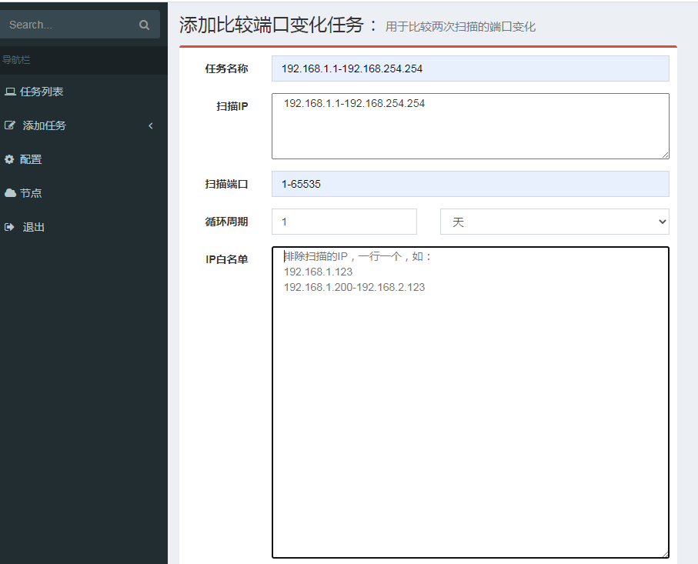
Task: Click the search magnifier icon
Action: (x=144, y=25)
